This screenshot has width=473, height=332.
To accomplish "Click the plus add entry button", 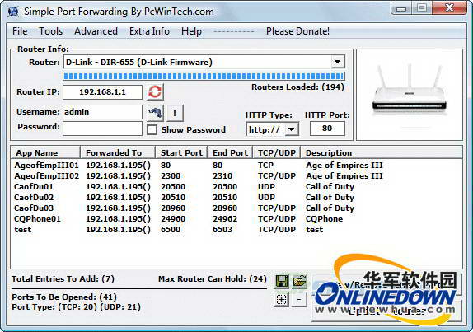I will click(282, 299).
